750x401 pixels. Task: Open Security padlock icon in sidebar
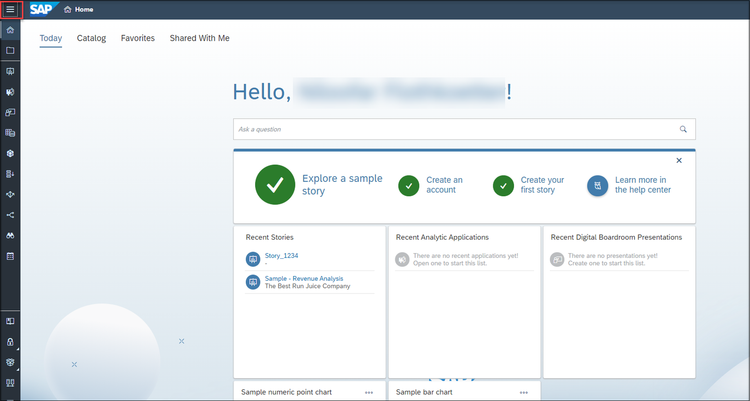(10, 342)
